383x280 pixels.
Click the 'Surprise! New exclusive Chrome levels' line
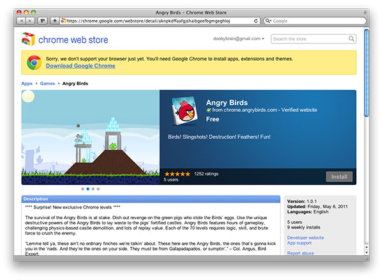click(x=73, y=207)
